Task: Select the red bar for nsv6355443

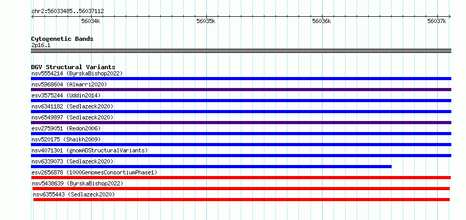Action: (241, 200)
